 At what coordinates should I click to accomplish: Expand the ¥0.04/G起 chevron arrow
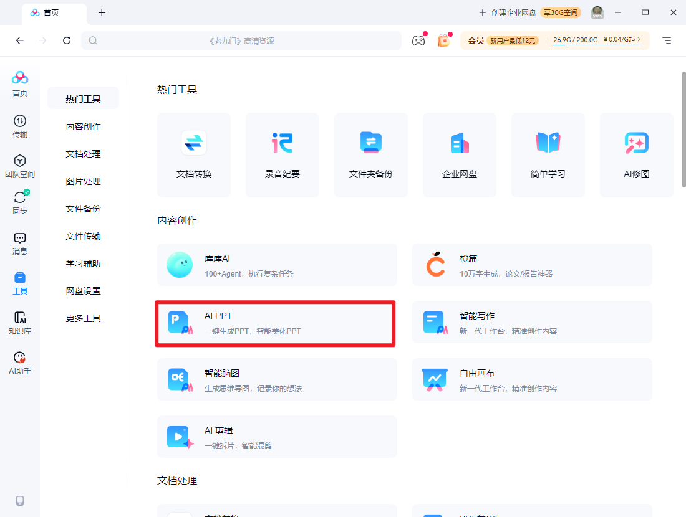[639, 39]
